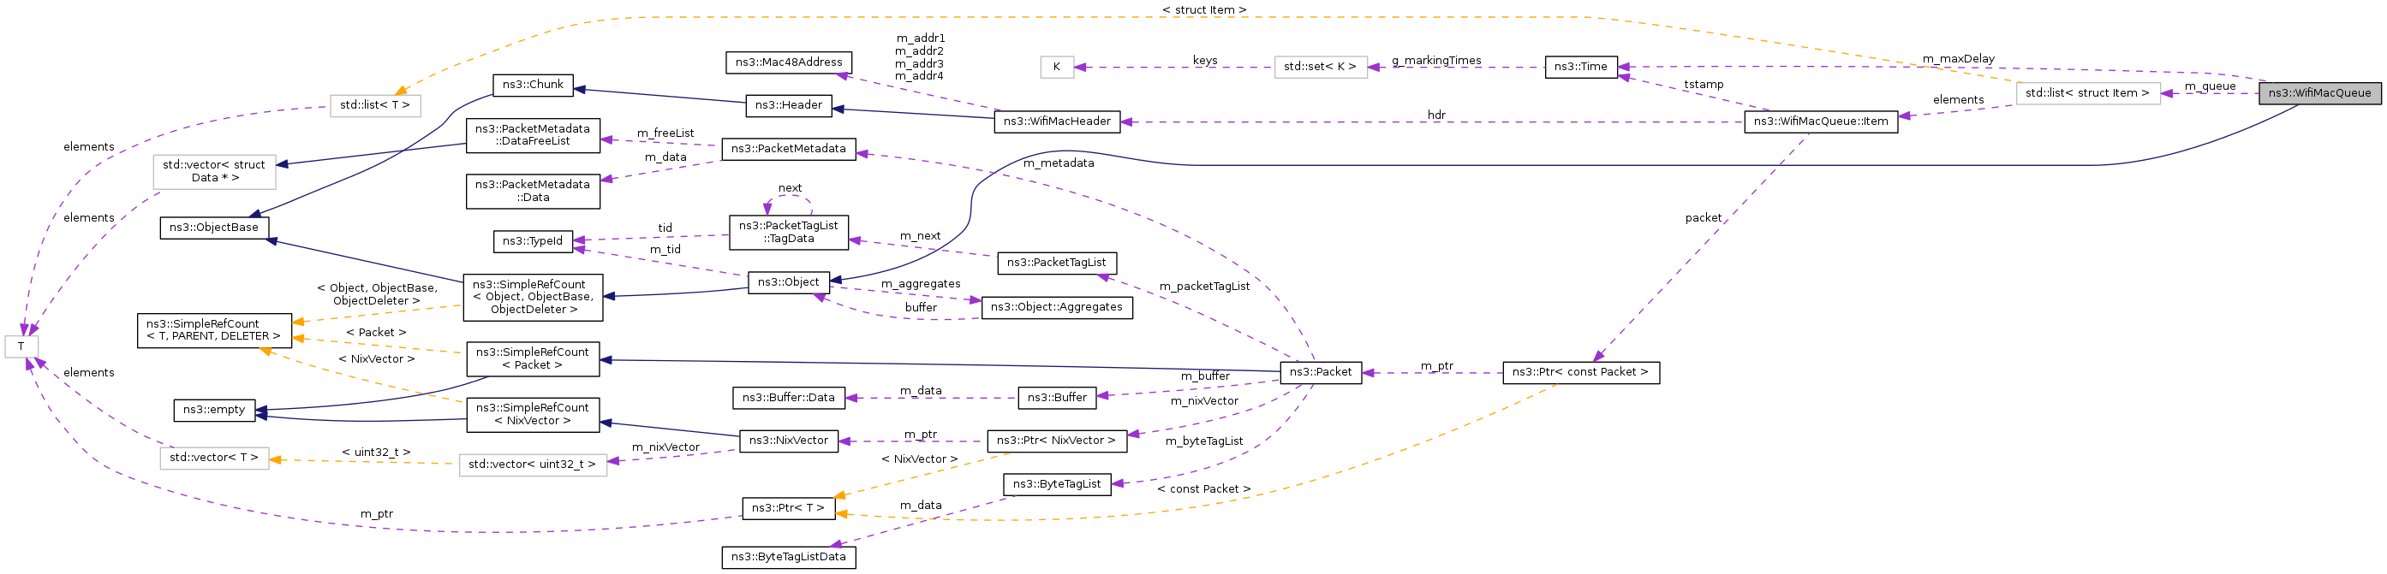This screenshot has height=574, width=2387.
Task: Click the m_byteTagList edge label
Action: click(x=1204, y=441)
